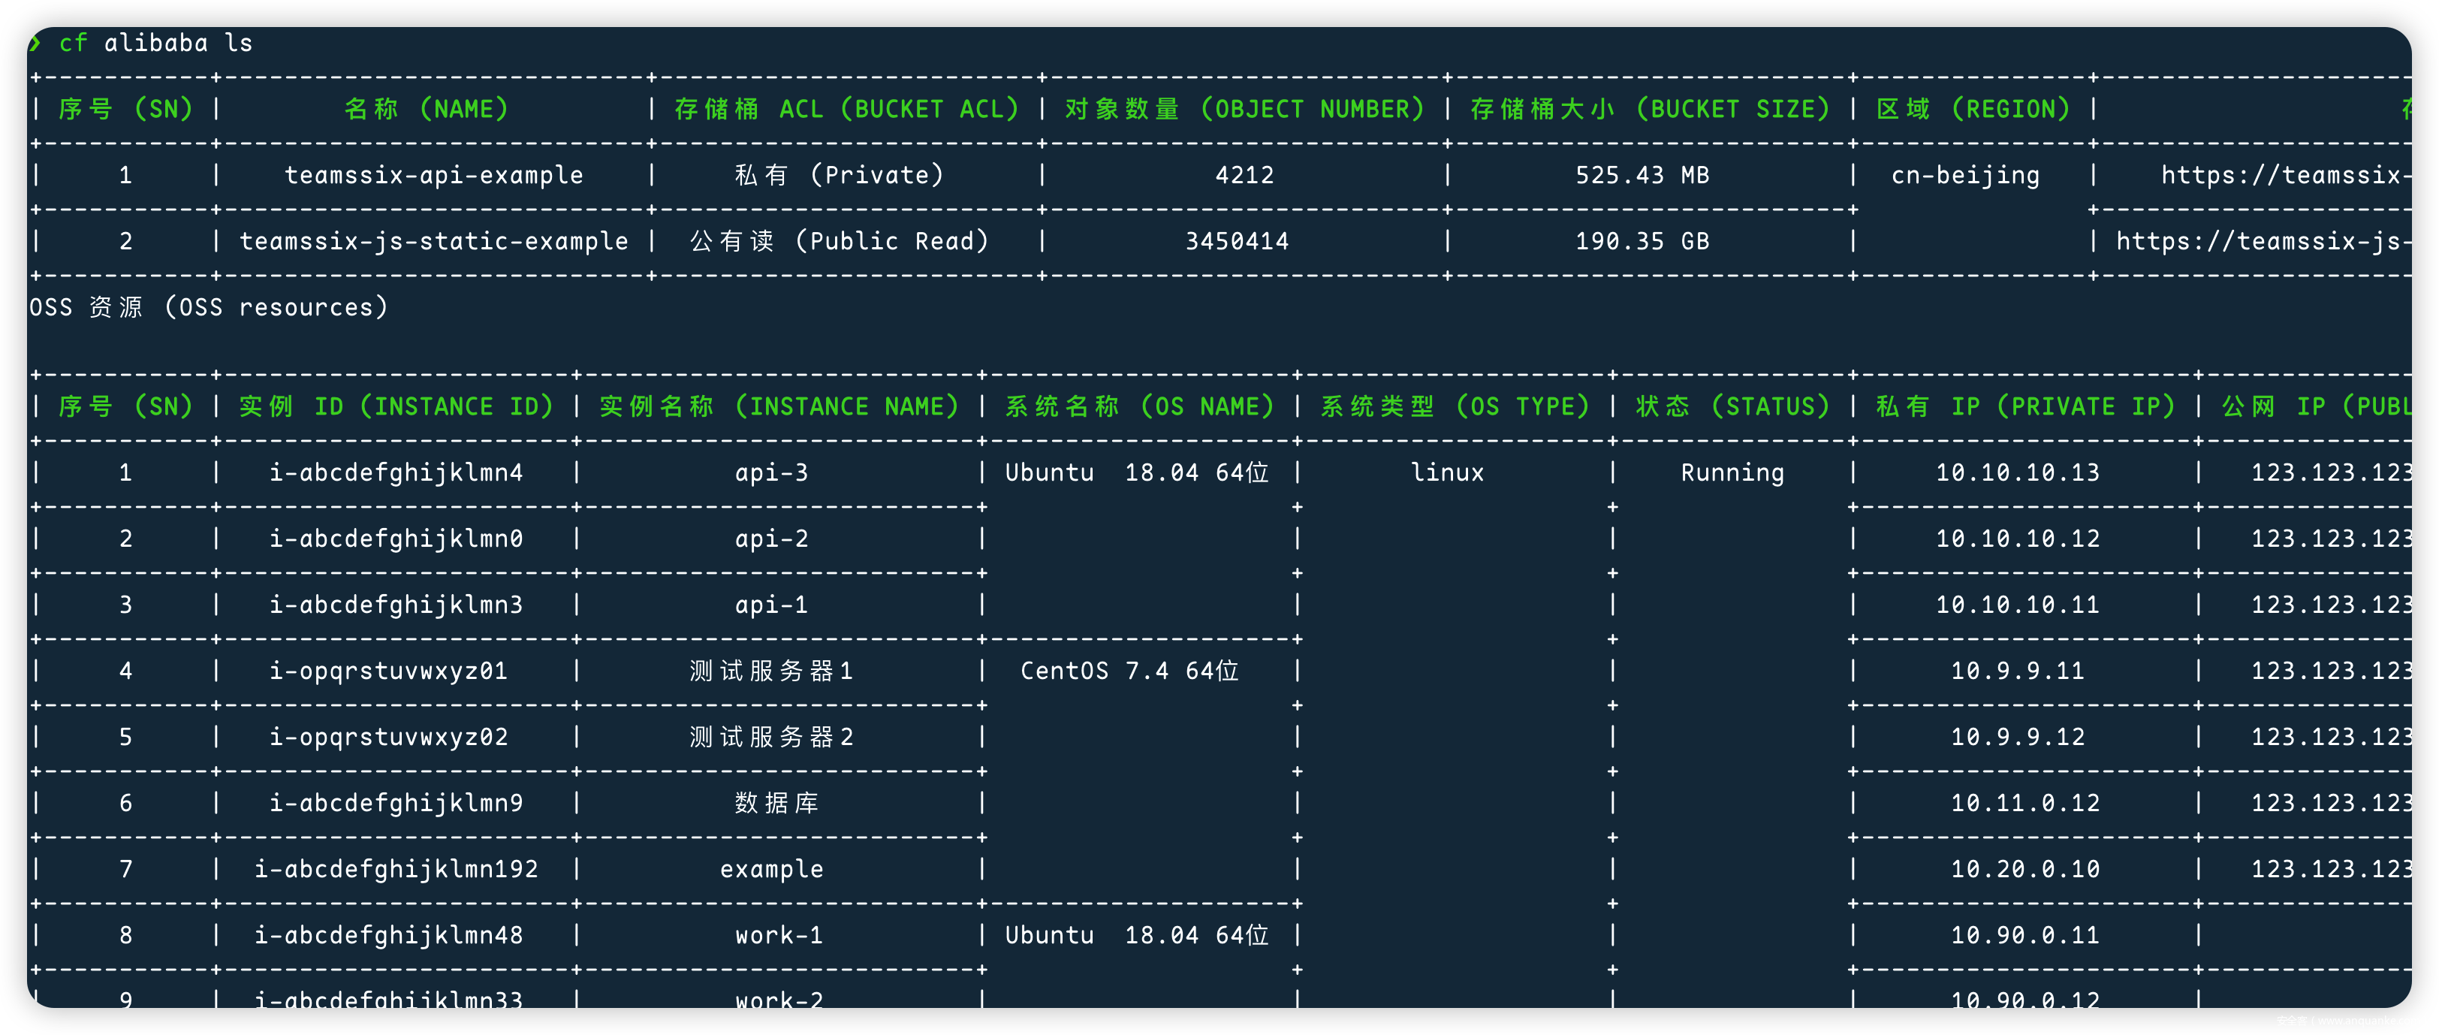
Task: Click the 190.35 GB bucket size value
Action: [x=1642, y=241]
